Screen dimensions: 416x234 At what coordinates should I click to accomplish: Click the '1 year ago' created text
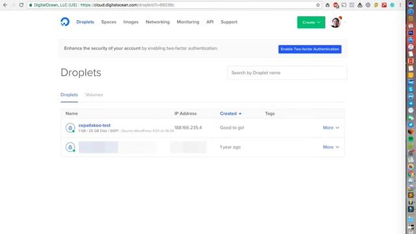(x=230, y=147)
